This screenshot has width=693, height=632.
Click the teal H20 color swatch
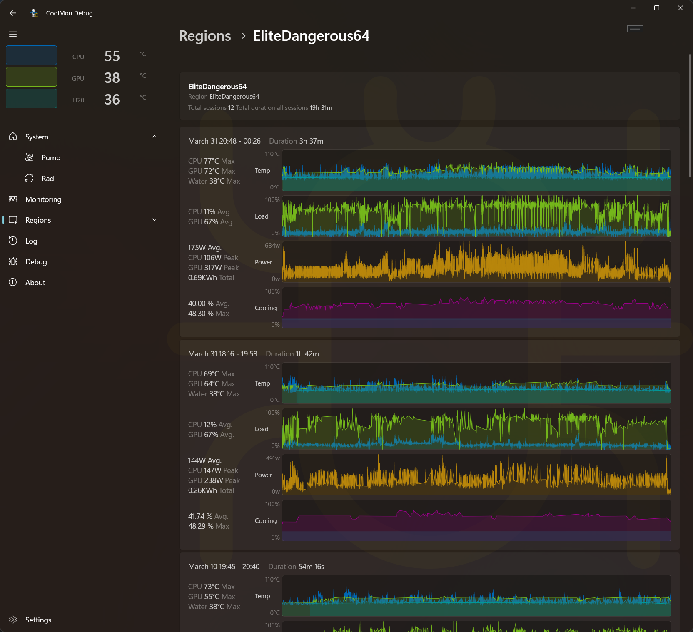click(31, 98)
